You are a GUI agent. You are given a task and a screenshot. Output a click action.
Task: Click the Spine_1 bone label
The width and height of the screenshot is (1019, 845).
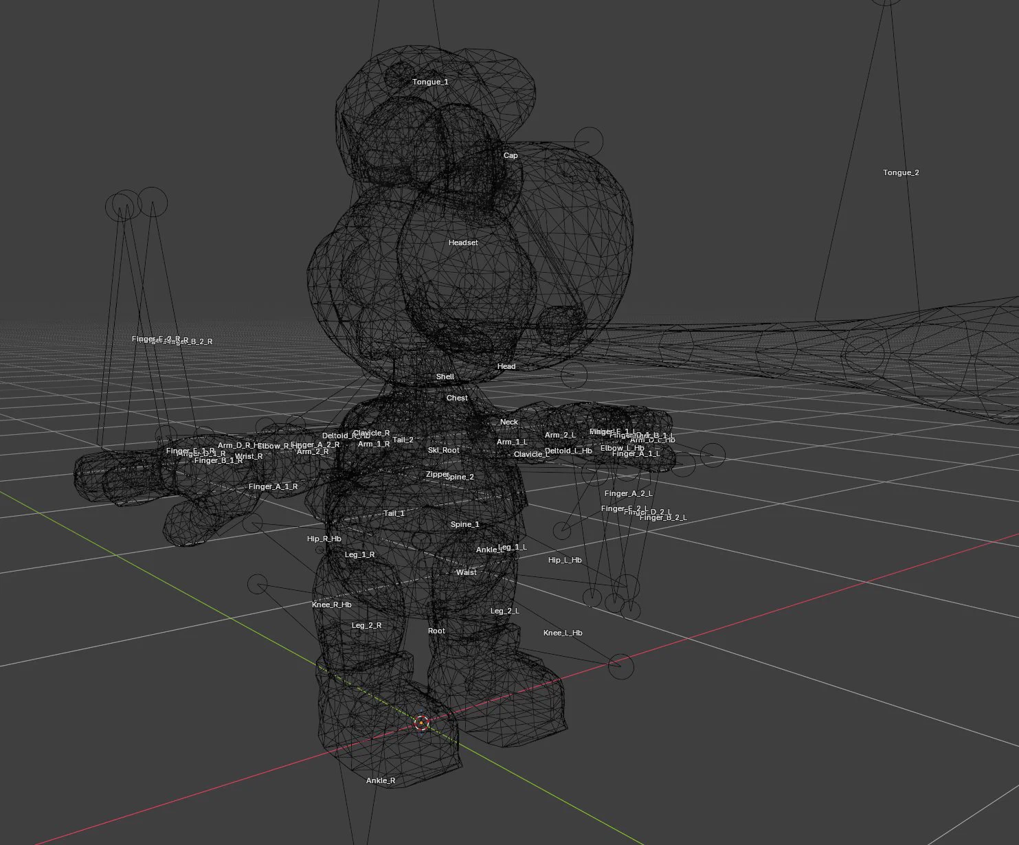pyautogui.click(x=465, y=524)
